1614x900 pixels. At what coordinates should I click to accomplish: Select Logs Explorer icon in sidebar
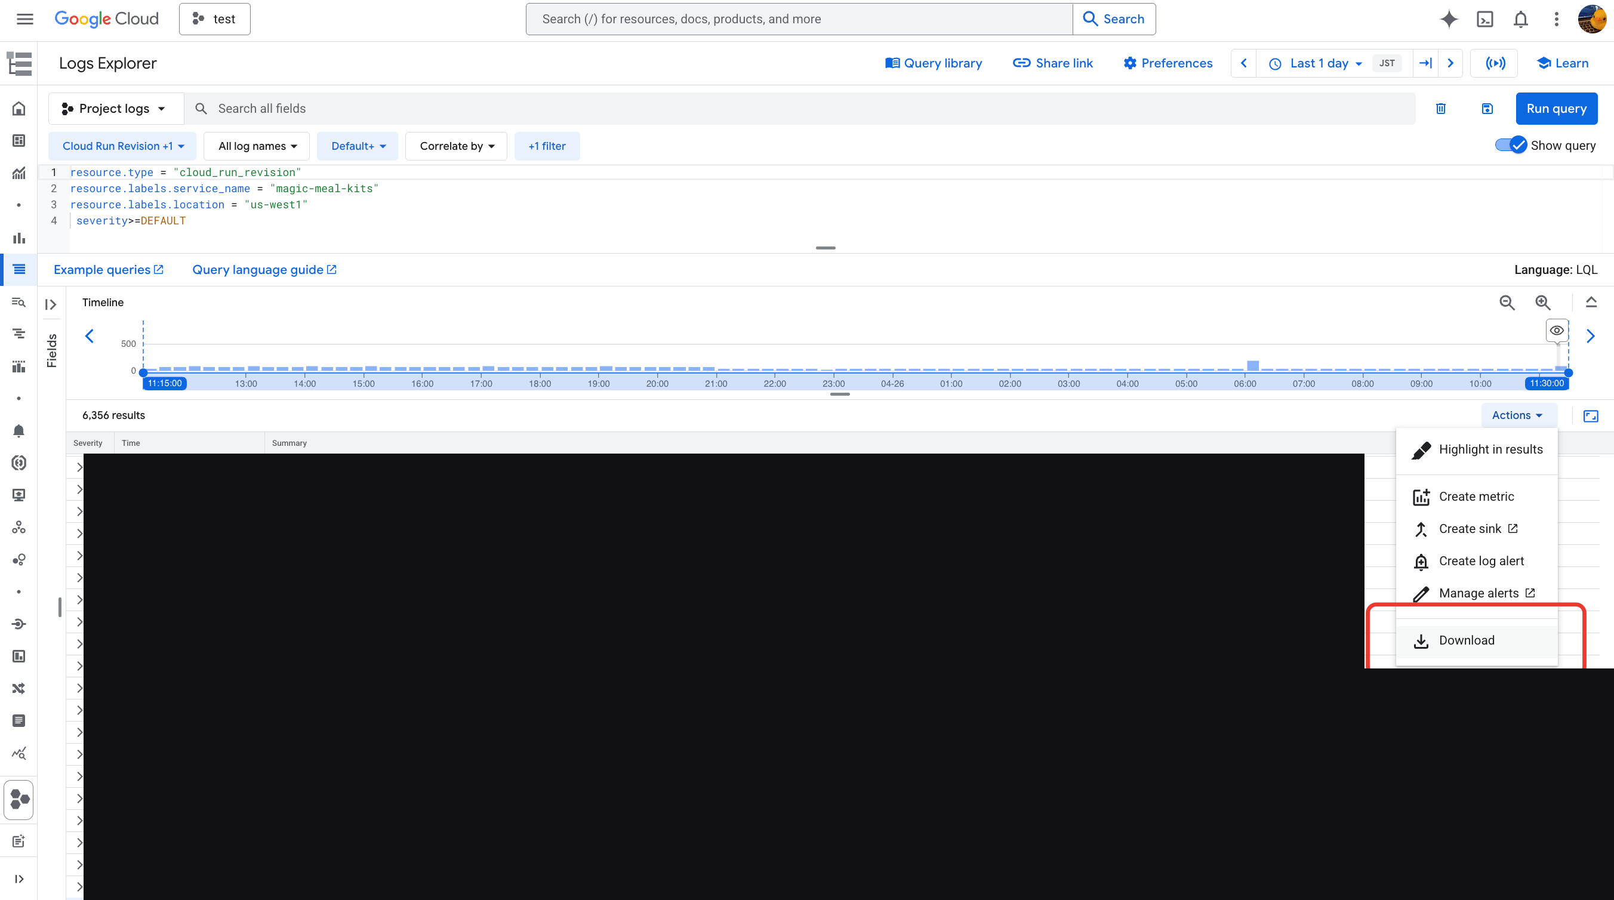(x=19, y=269)
